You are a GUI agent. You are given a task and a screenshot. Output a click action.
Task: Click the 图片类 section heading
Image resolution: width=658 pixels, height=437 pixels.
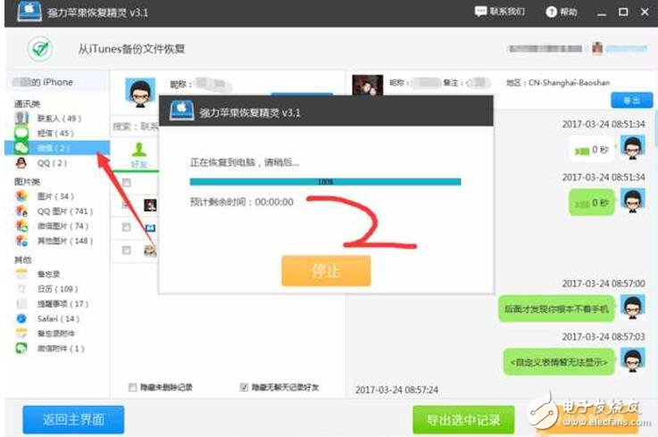[x=27, y=182]
